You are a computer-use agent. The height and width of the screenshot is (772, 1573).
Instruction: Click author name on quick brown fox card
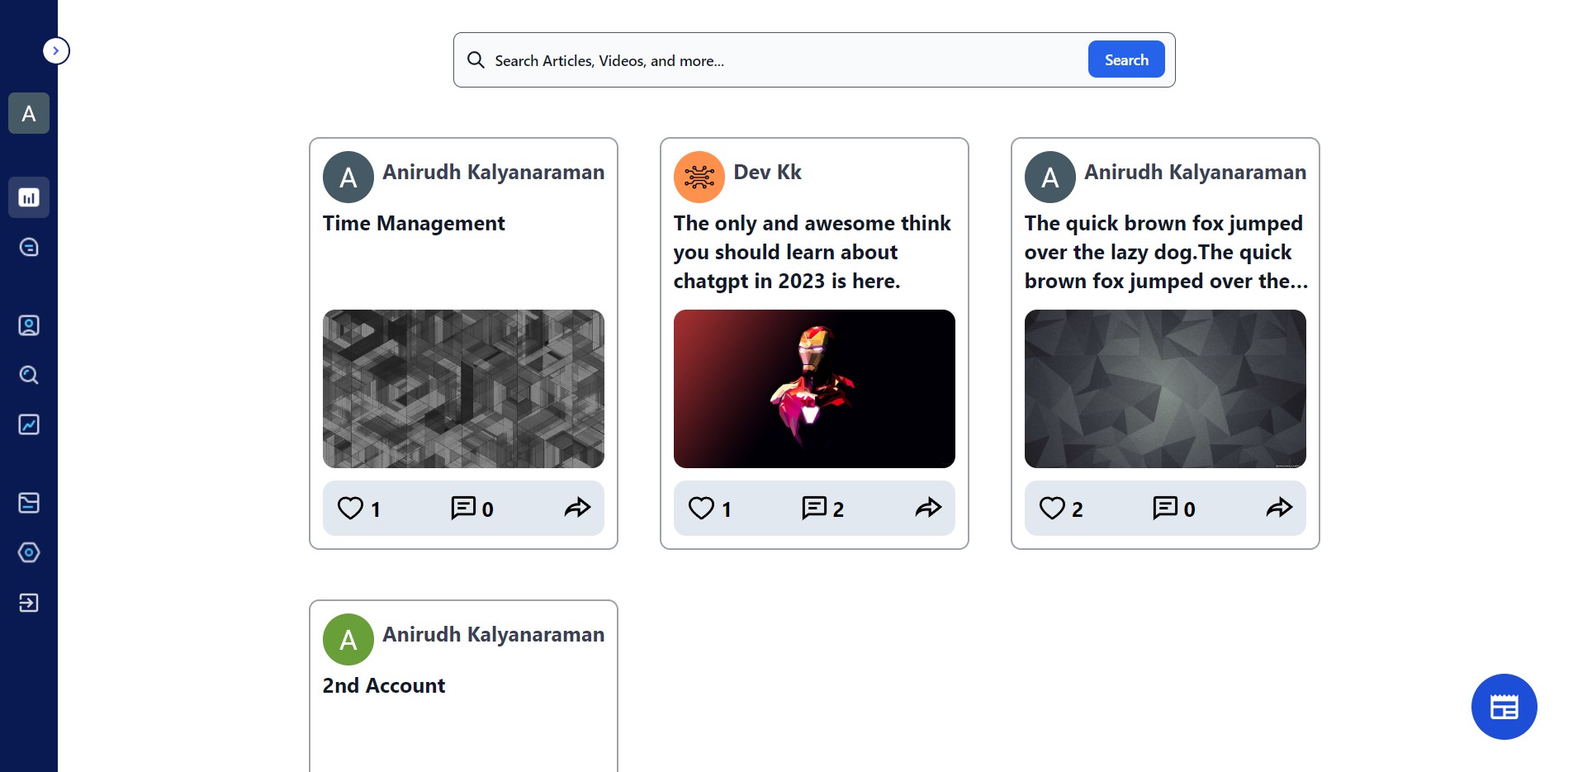[1196, 173]
